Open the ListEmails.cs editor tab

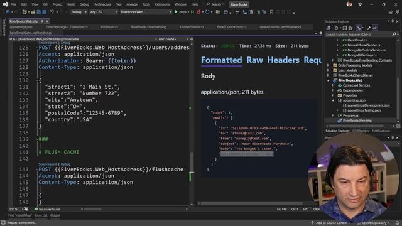point(109,27)
